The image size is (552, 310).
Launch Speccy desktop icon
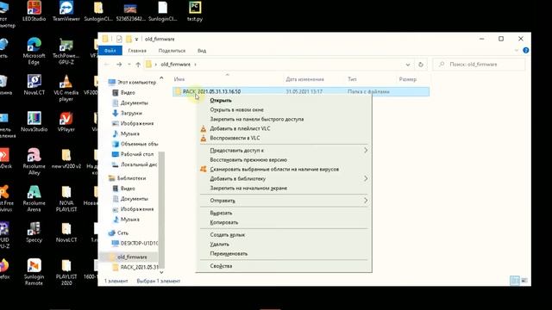pyautogui.click(x=34, y=232)
